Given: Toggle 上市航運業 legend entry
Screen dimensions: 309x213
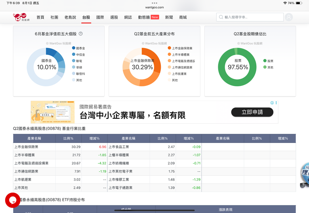Looking at the screenshot, I should click(177, 74).
